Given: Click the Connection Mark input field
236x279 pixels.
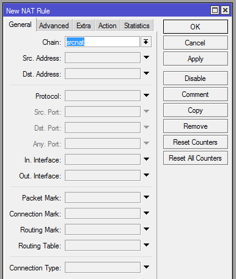Looking at the screenshot, I should click(x=103, y=213).
